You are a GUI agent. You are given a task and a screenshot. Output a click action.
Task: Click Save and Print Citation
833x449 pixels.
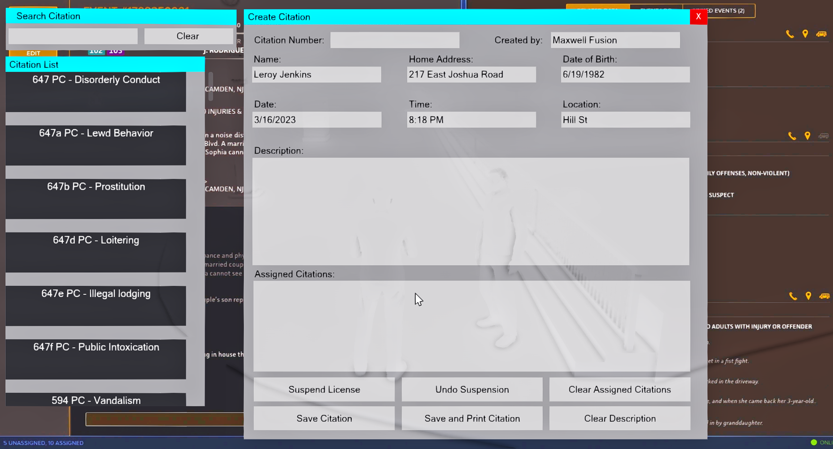[x=472, y=418]
